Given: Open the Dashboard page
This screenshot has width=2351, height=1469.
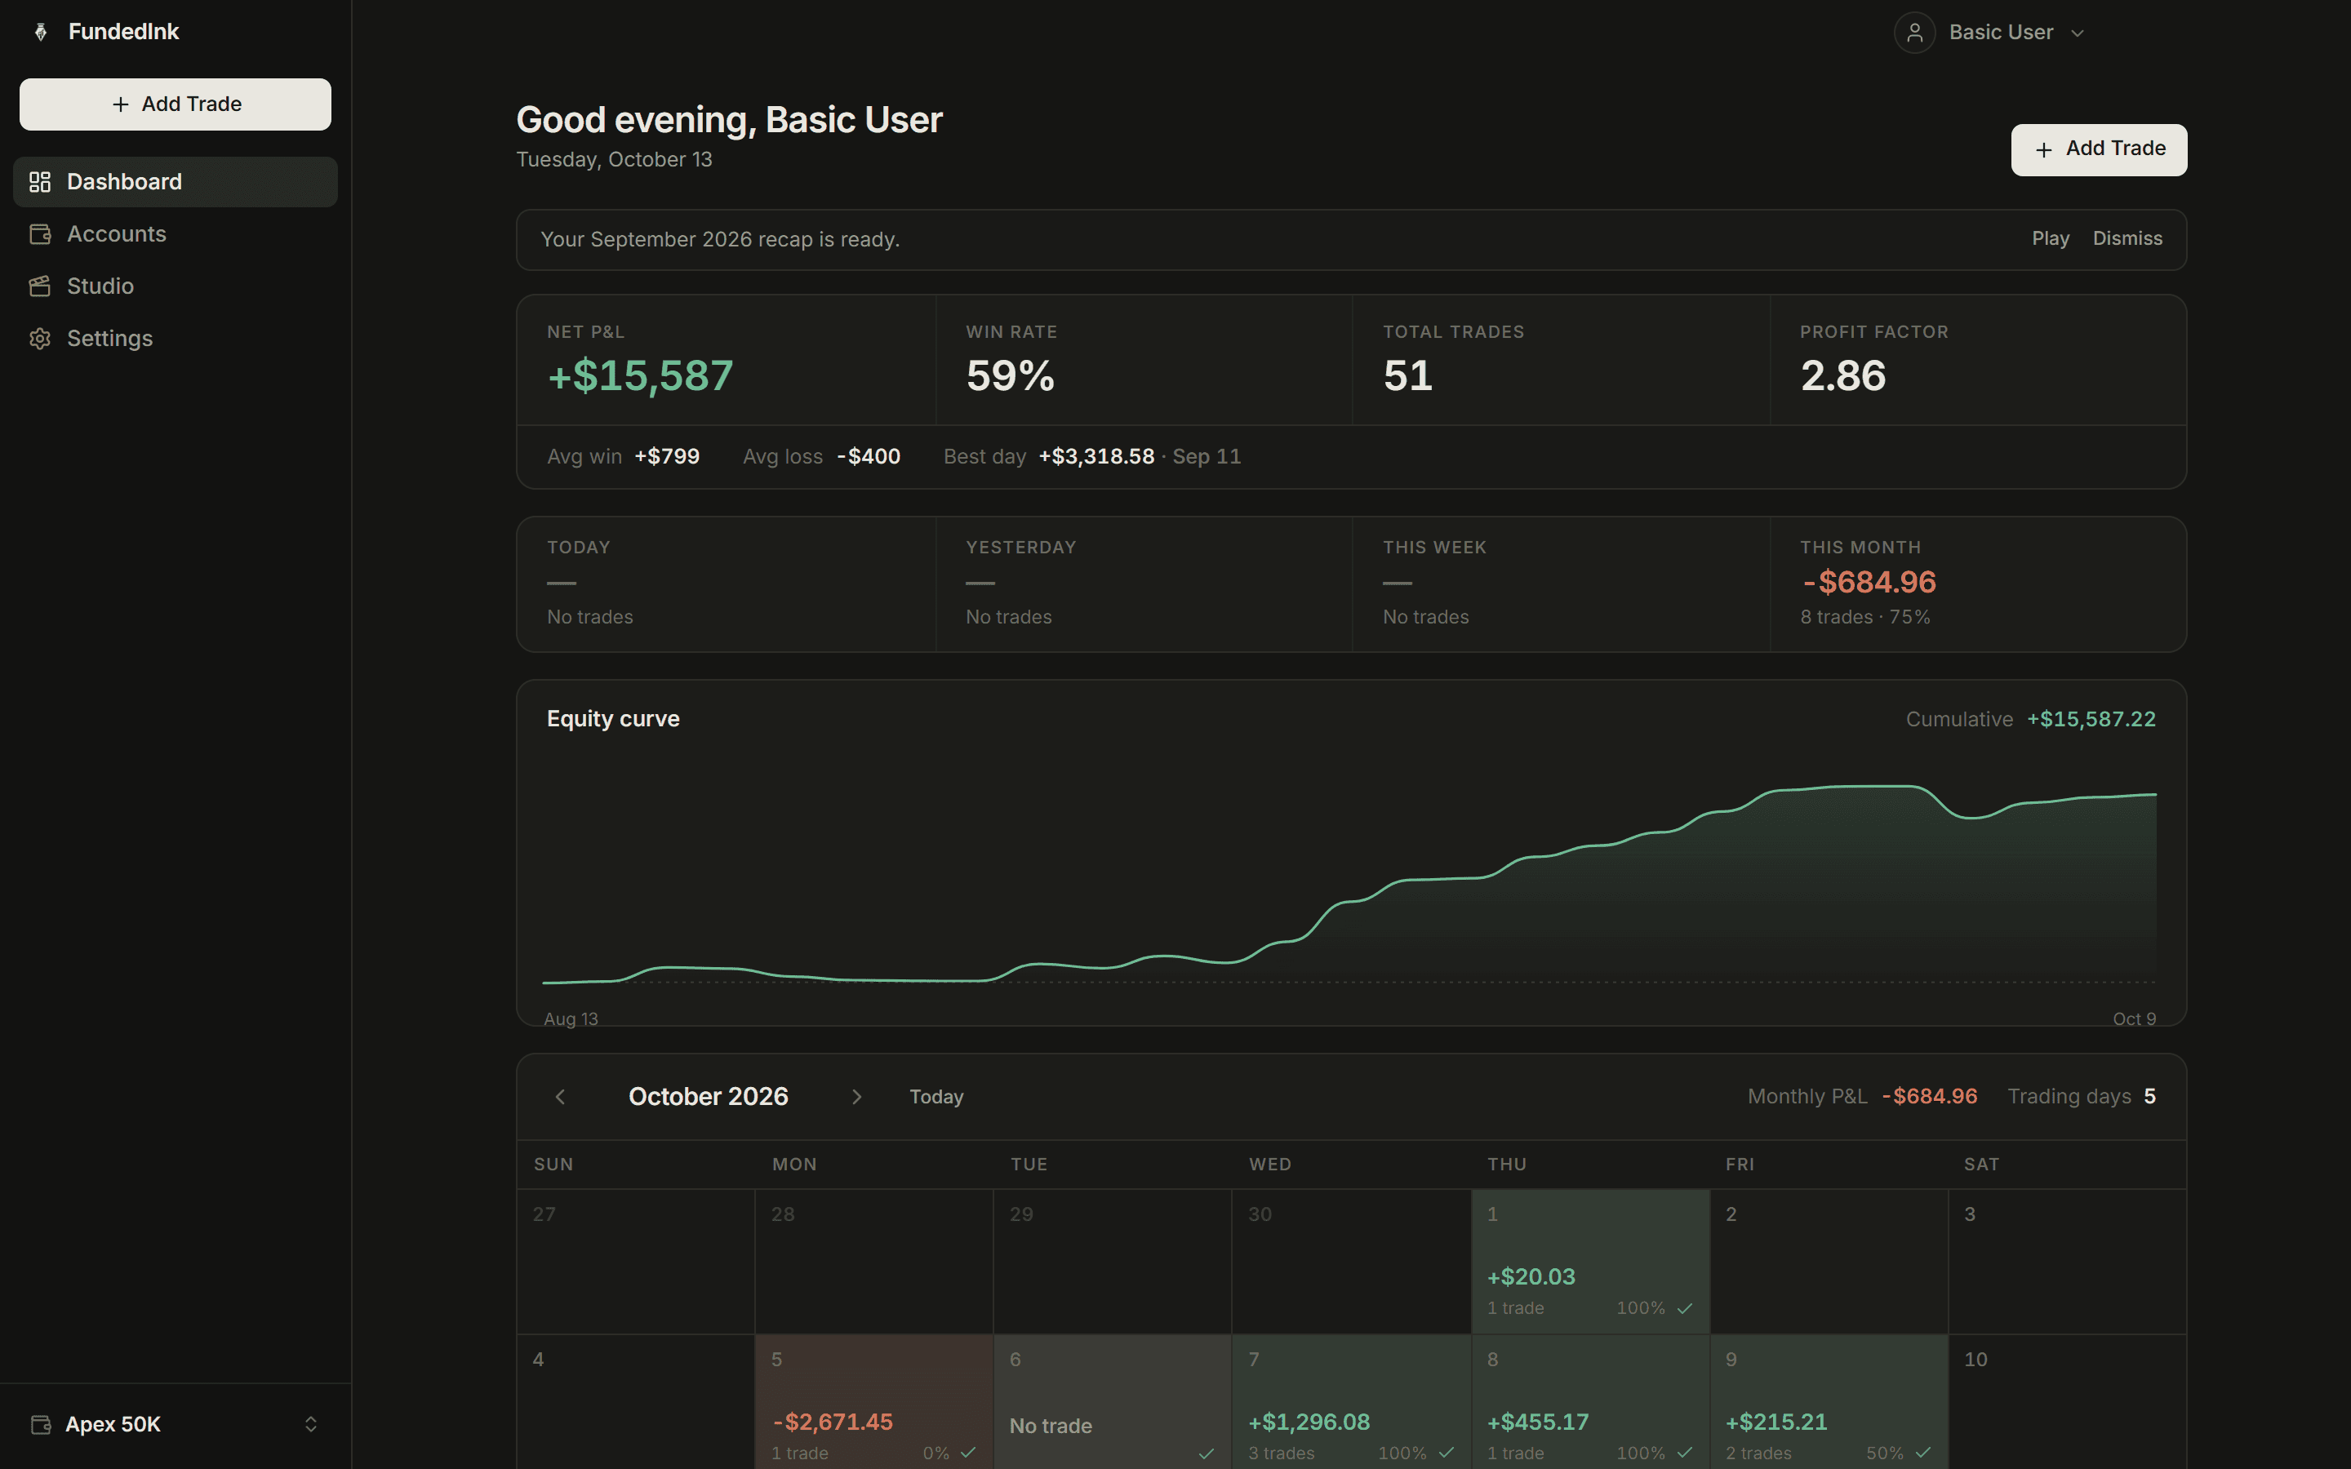Looking at the screenshot, I should pyautogui.click(x=176, y=182).
